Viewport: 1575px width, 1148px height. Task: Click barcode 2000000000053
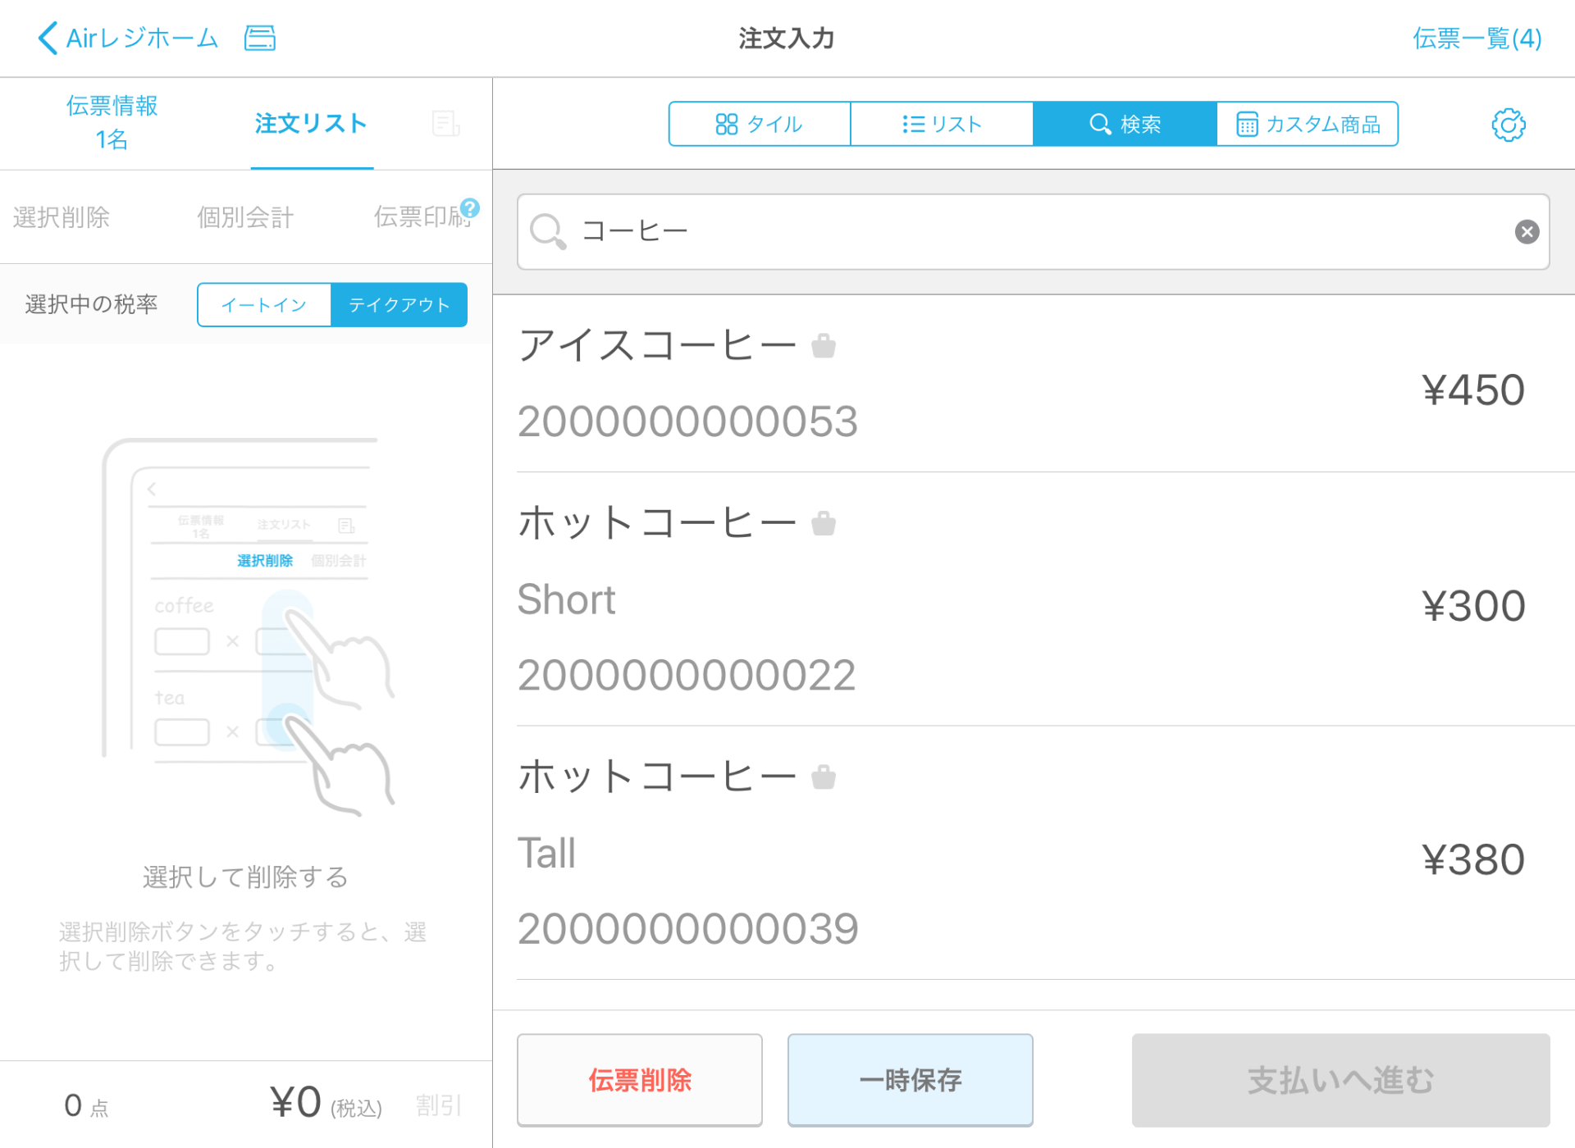[687, 421]
